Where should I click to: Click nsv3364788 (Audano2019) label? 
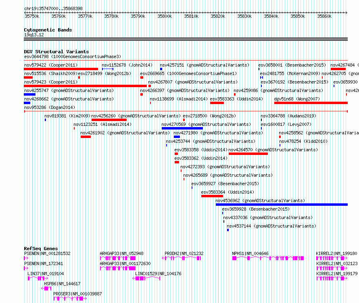click(288, 116)
